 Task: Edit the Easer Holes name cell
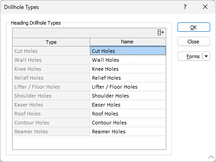[128, 105]
